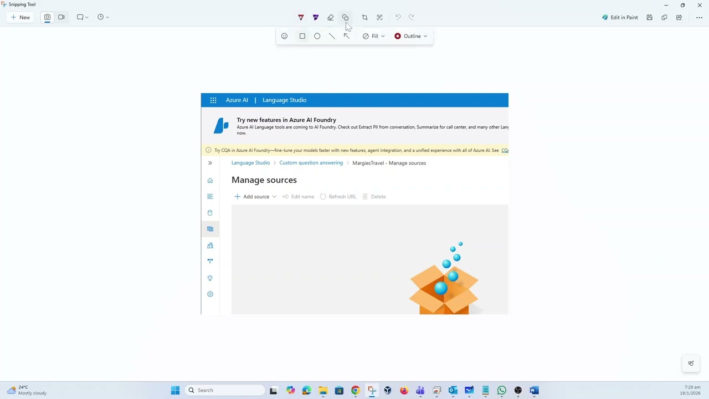Share the snip via Share icon
This screenshot has height=399, width=709.
point(679,17)
